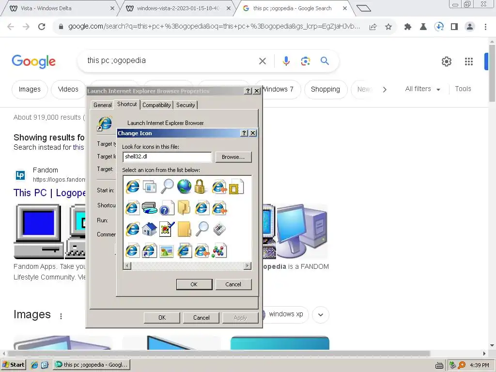
Task: Select the IE arrow icon beside the padlock
Action: click(219, 186)
